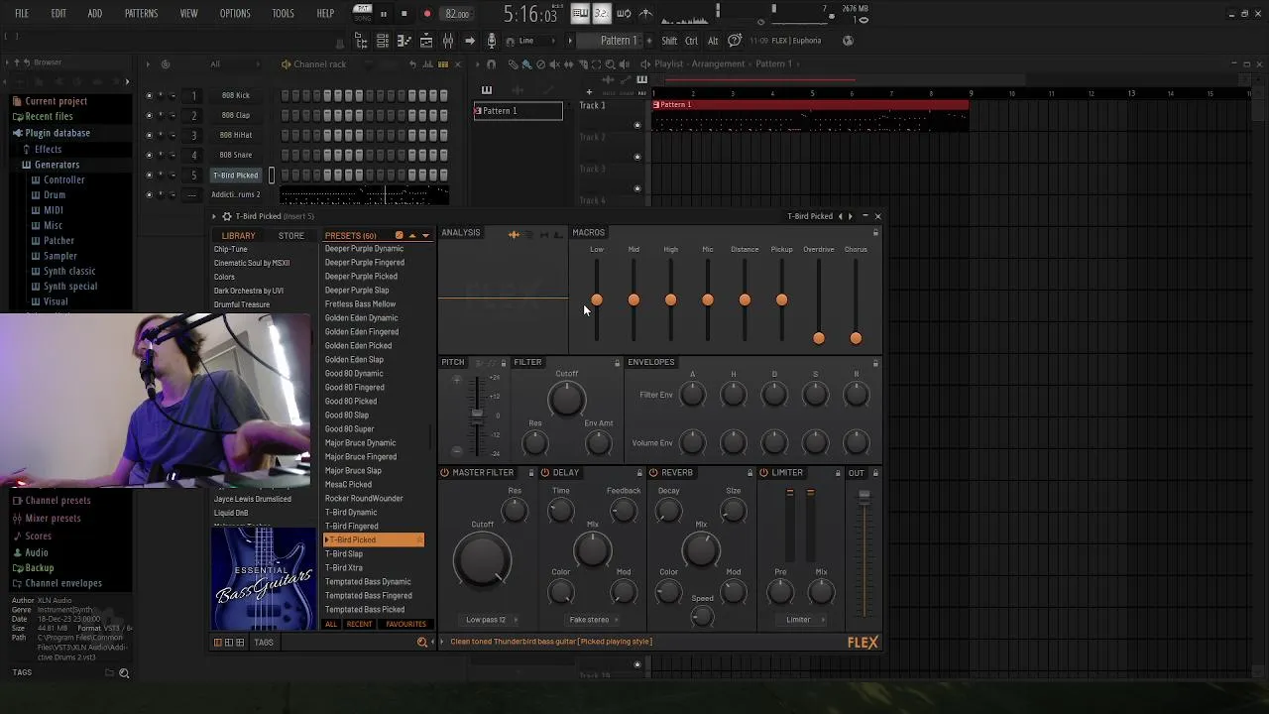1269x714 pixels.
Task: Expand the Plugin database browser folder
Action: coord(58,133)
